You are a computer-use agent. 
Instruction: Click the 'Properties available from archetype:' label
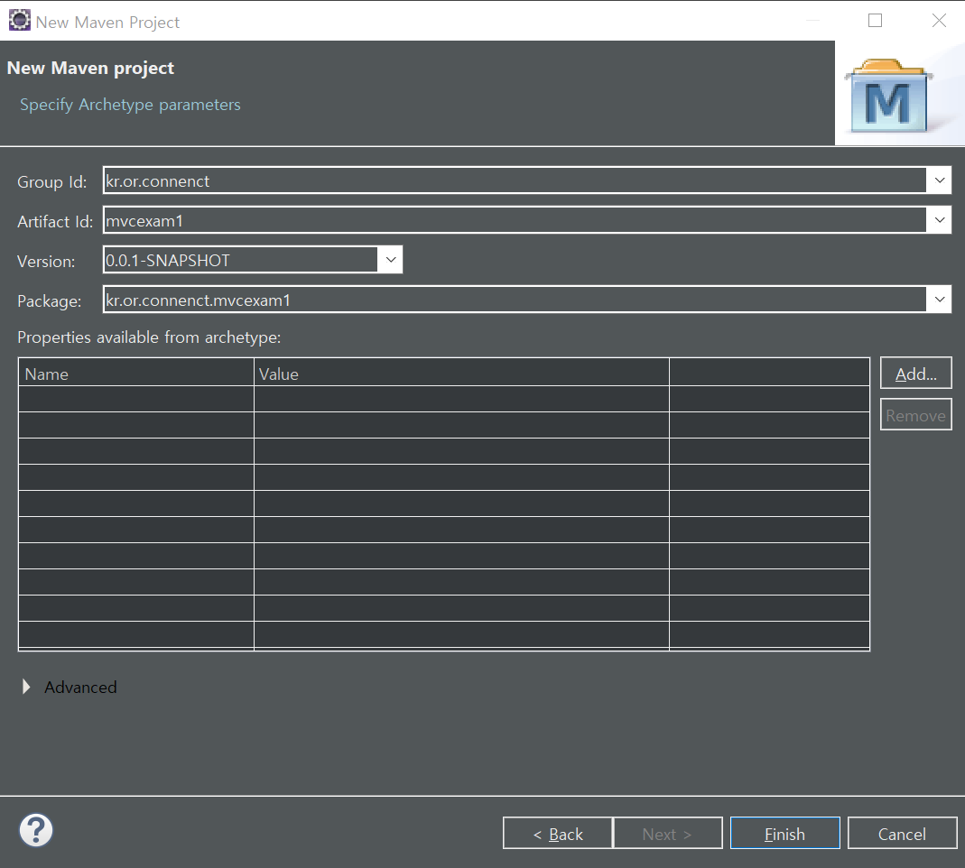(149, 337)
